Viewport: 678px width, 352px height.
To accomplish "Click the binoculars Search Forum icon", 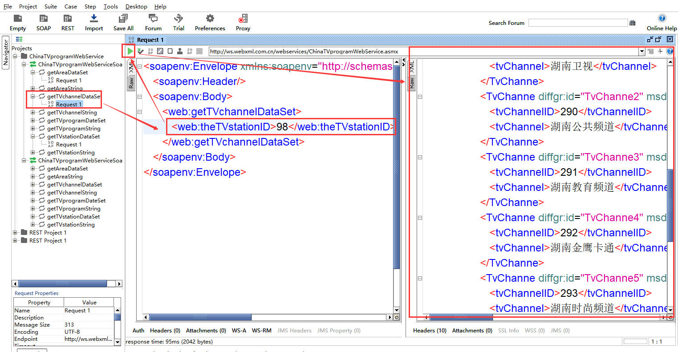I will pyautogui.click(x=633, y=23).
